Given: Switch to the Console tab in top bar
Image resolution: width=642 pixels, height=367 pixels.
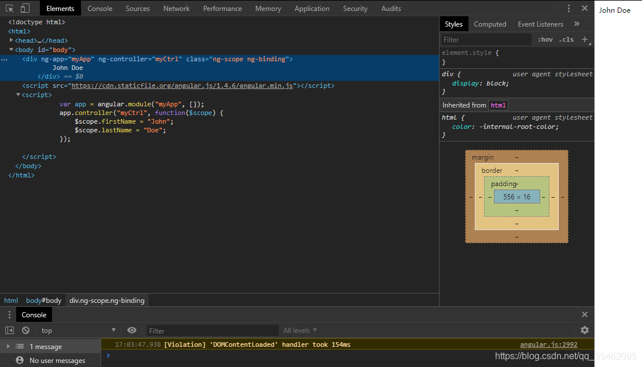Looking at the screenshot, I should 100,8.
